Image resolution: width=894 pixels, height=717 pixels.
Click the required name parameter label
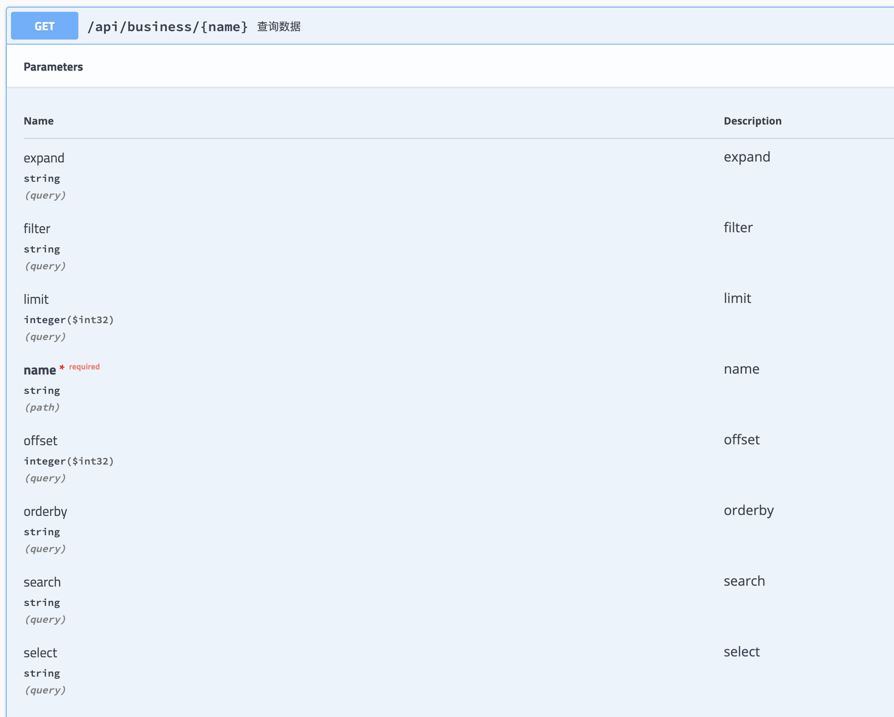coord(40,370)
